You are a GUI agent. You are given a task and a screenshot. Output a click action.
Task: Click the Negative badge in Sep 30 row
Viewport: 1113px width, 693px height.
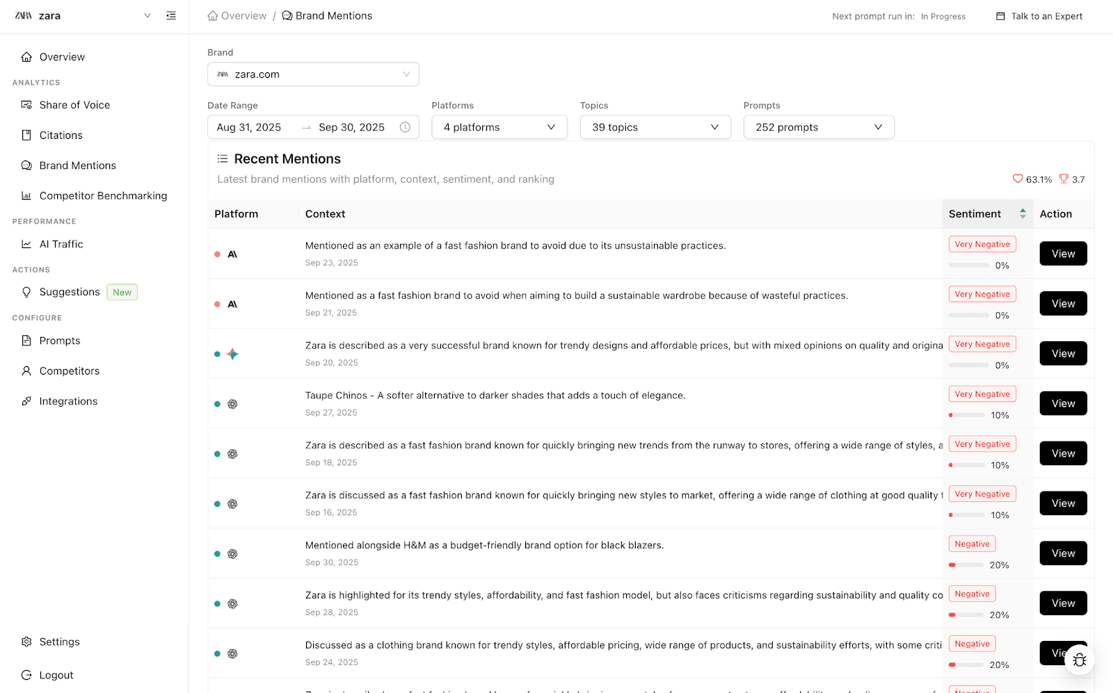click(x=972, y=544)
